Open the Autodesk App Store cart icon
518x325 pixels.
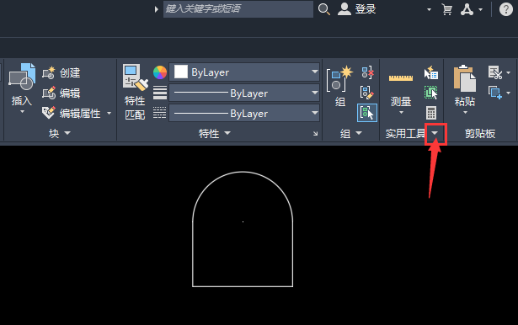click(x=447, y=9)
